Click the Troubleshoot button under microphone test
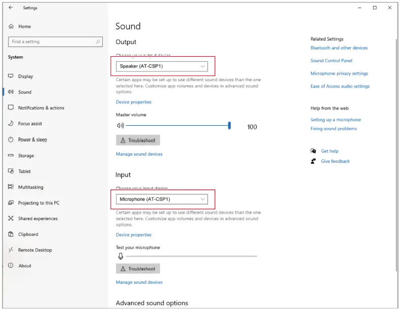This screenshot has width=402, height=311. click(138, 269)
